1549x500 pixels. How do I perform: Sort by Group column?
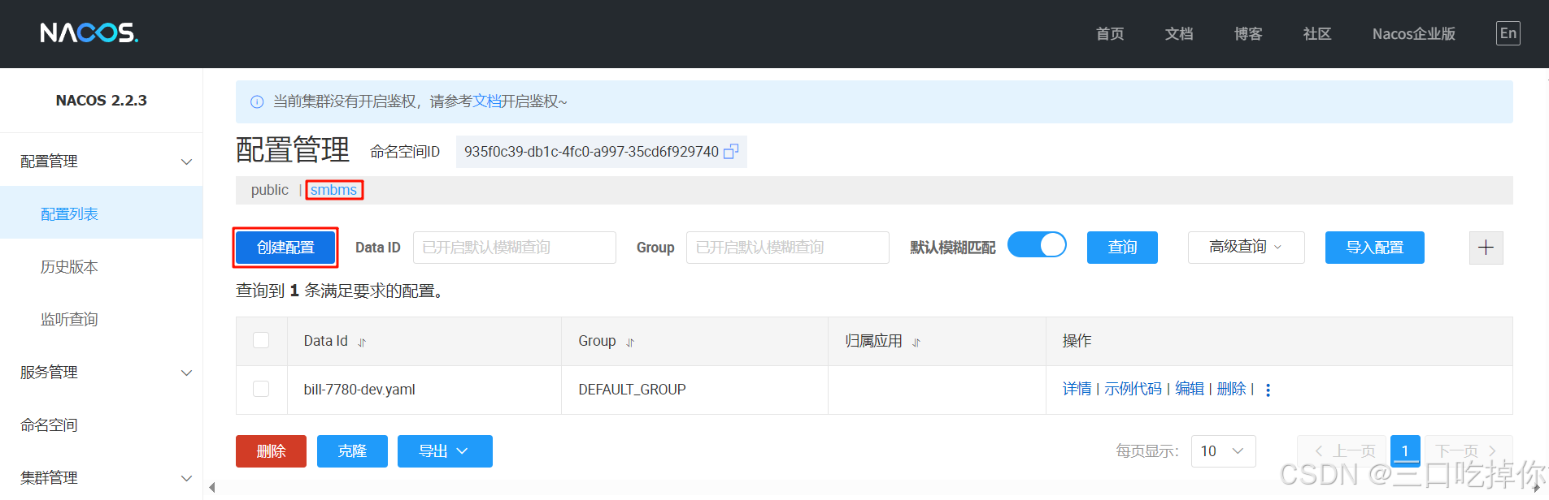[x=630, y=343]
